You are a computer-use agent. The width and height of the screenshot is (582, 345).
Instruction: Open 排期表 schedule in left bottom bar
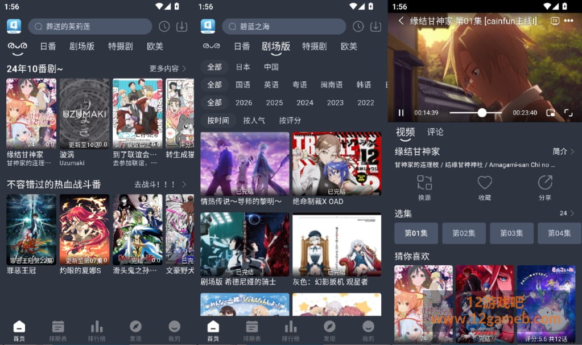[58, 331]
